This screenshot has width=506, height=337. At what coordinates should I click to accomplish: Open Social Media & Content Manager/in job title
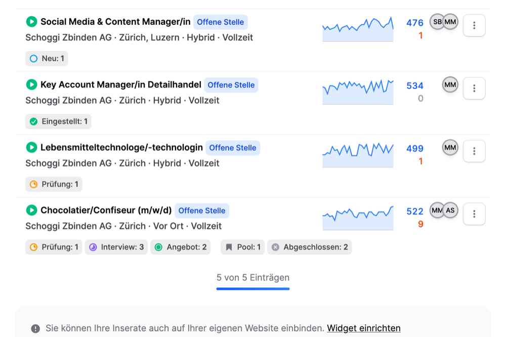(x=115, y=22)
